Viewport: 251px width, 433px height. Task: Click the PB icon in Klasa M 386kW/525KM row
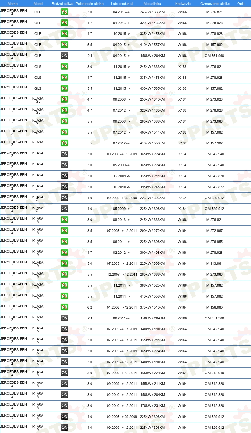65,285
